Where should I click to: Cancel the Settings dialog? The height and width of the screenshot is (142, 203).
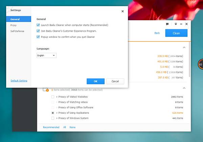pos(115,81)
